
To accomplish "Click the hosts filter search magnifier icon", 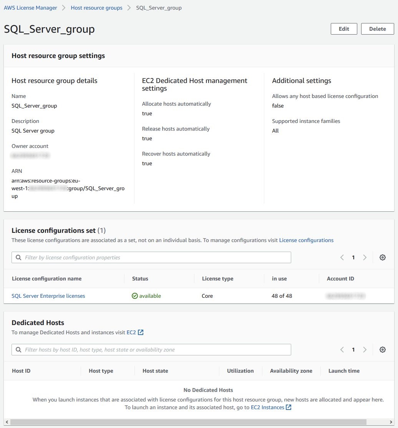I will 18,350.
